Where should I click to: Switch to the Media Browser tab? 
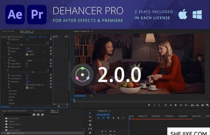39,111
